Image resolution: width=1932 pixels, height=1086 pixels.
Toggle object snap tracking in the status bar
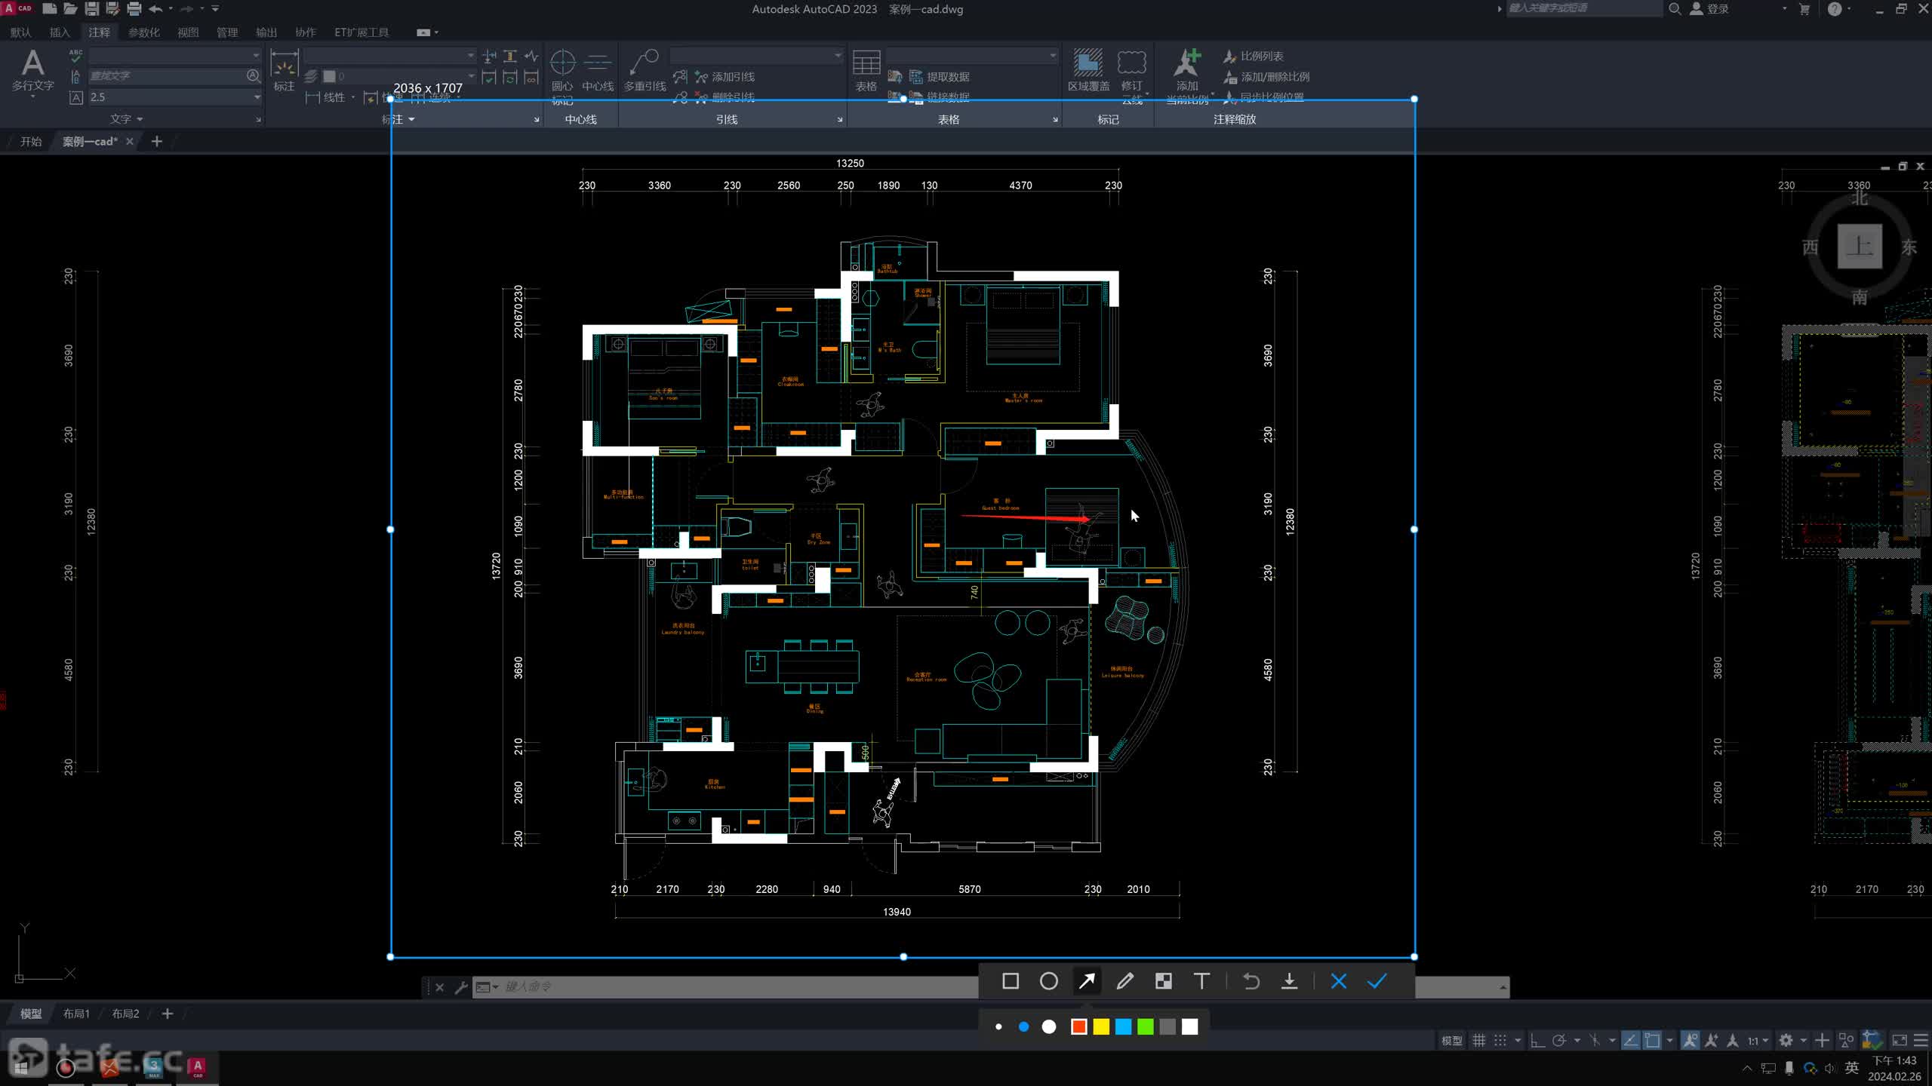tap(1630, 1041)
